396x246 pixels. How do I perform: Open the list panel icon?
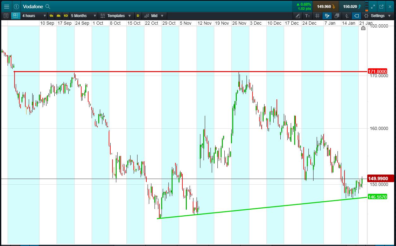tap(6, 15)
